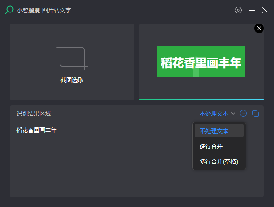Open recognition history via the clock icon
This screenshot has height=207, width=274.
click(x=243, y=113)
